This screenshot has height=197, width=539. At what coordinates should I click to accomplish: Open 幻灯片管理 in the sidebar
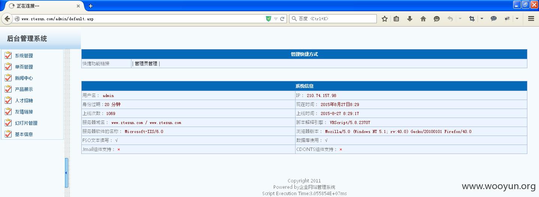26,123
